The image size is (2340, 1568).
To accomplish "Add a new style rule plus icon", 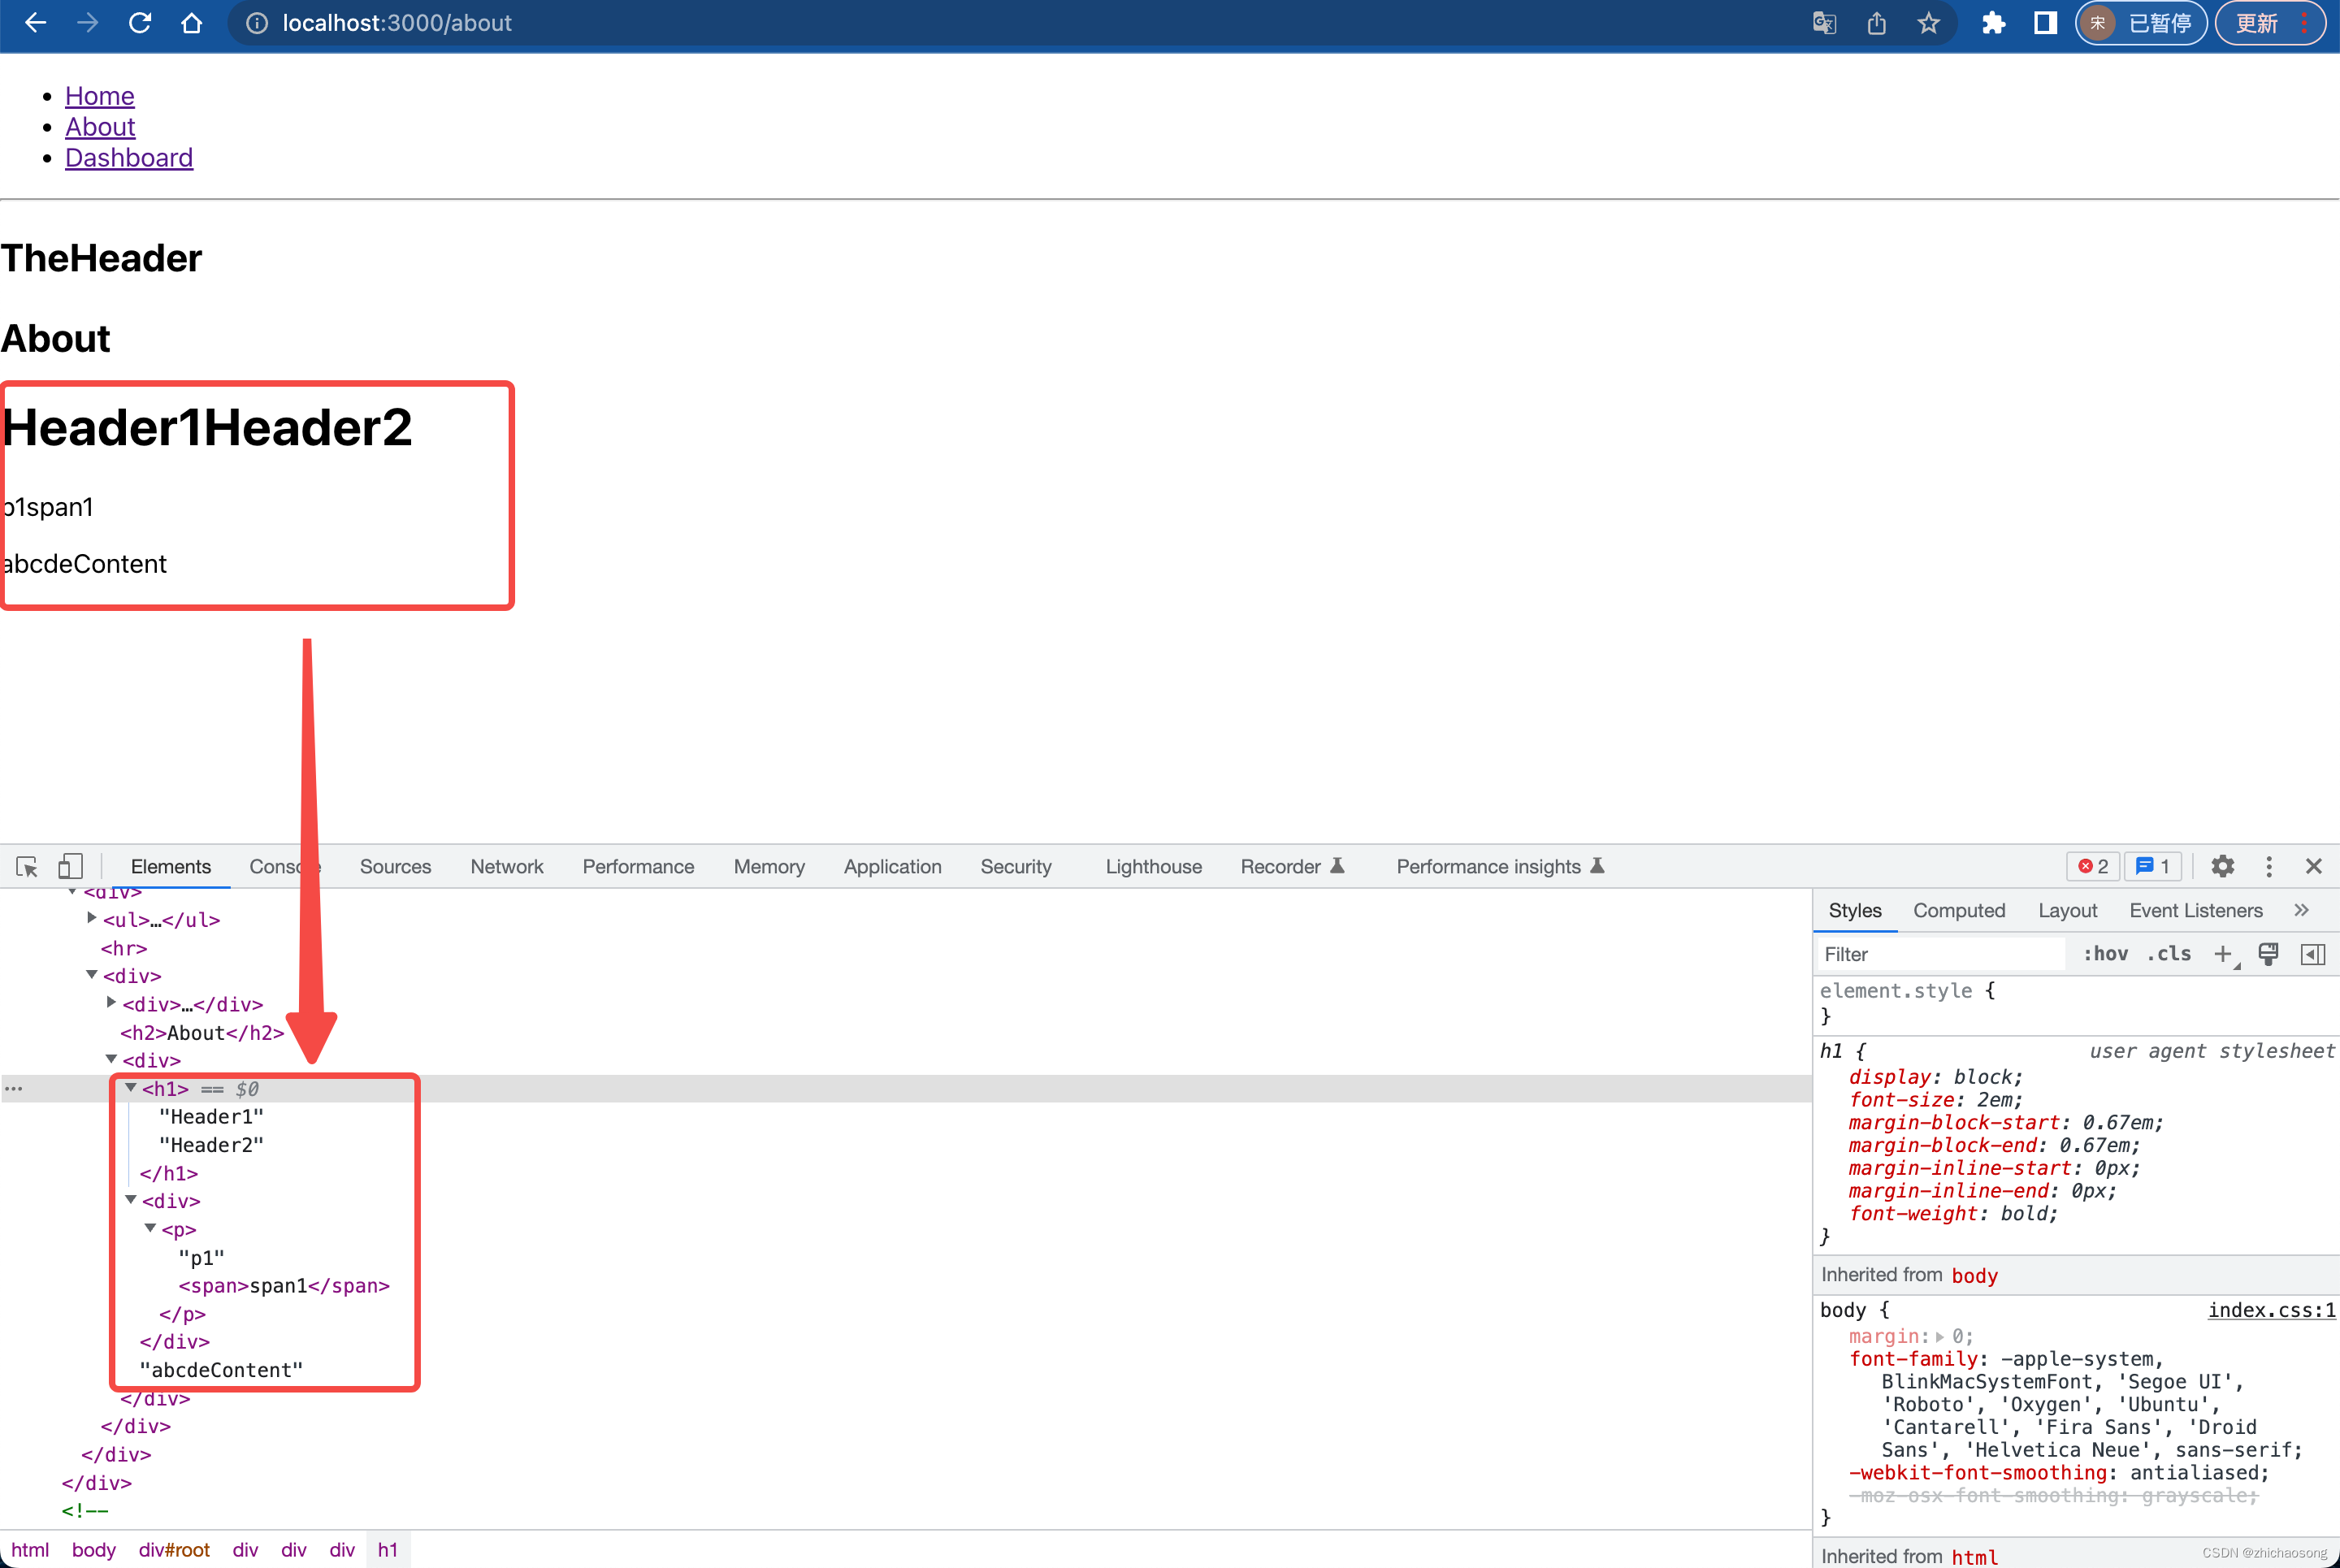I will pyautogui.click(x=2224, y=954).
